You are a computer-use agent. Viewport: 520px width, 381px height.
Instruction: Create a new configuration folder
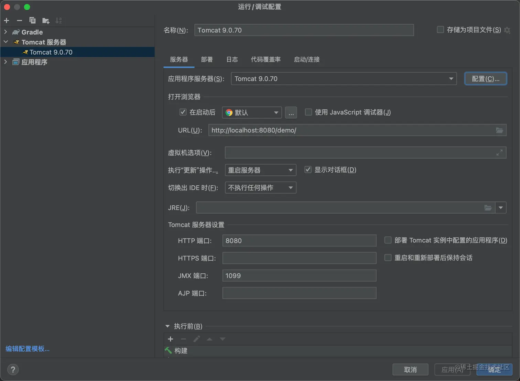pyautogui.click(x=46, y=21)
